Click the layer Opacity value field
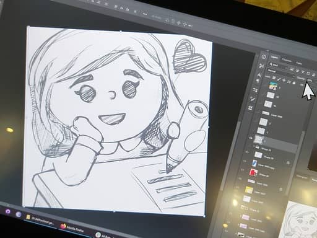317x238 pixels. point(310,80)
